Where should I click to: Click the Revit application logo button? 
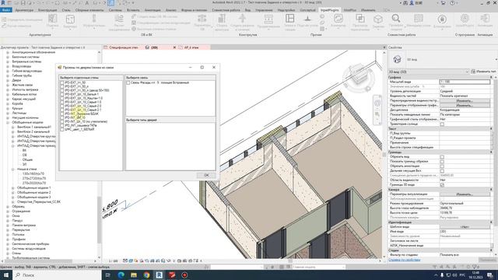coord(3,3)
